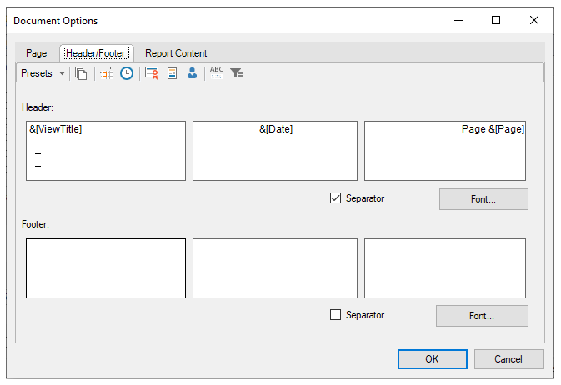Insert time using the clock icon
561x385 pixels.
click(127, 73)
